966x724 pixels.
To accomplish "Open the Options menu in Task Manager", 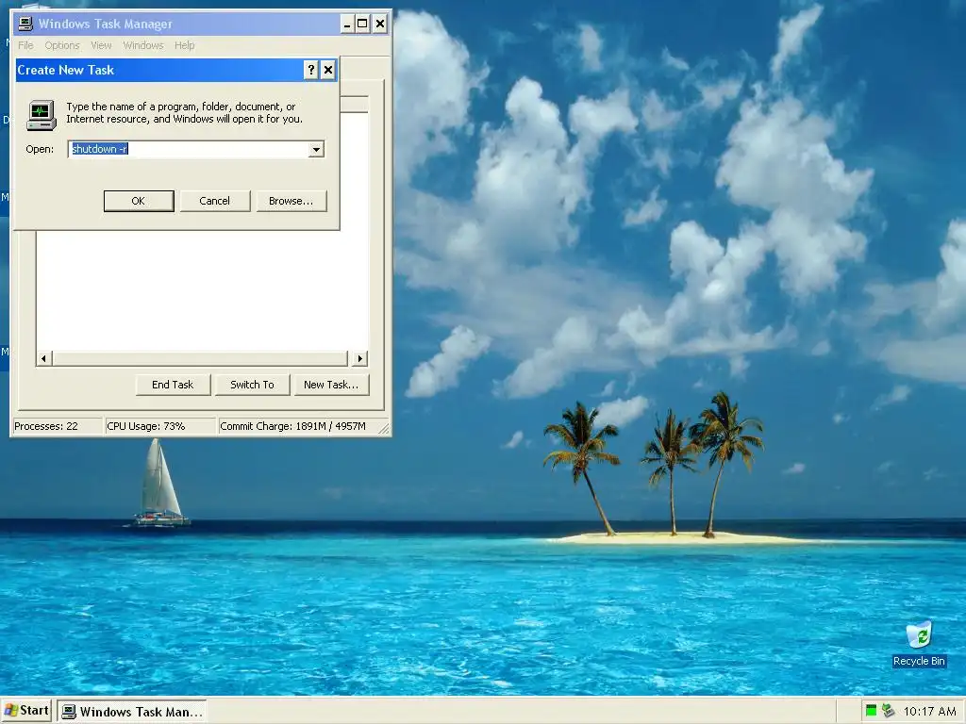I will pyautogui.click(x=62, y=45).
